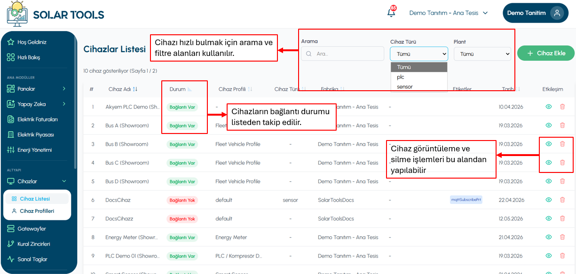This screenshot has height=274, width=576.
Task: Open the Demo Tanıtım - Ana Tesis selector
Action: click(449, 13)
